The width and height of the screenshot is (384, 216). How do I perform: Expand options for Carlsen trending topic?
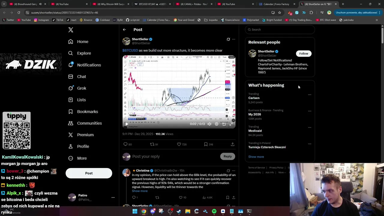[310, 95]
